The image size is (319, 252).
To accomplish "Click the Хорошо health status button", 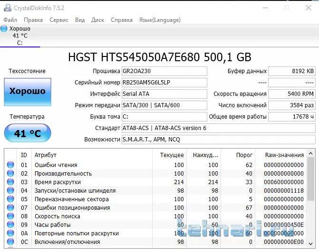I will click(28, 92).
